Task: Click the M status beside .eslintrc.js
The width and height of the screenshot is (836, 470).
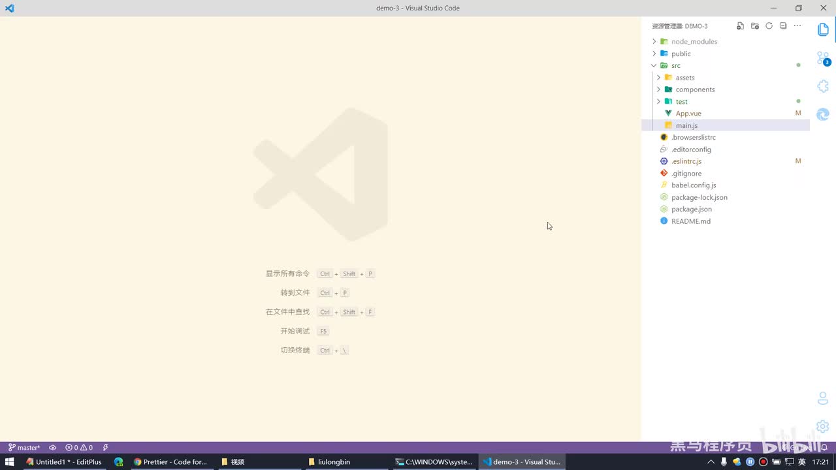Action: pyautogui.click(x=797, y=161)
